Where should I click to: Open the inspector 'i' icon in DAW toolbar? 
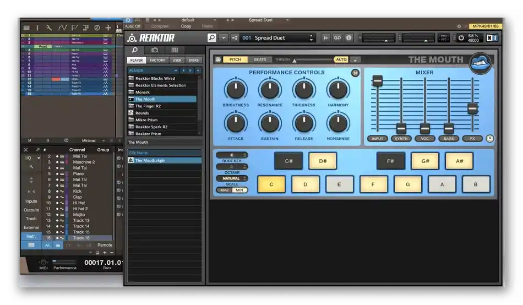[37, 28]
